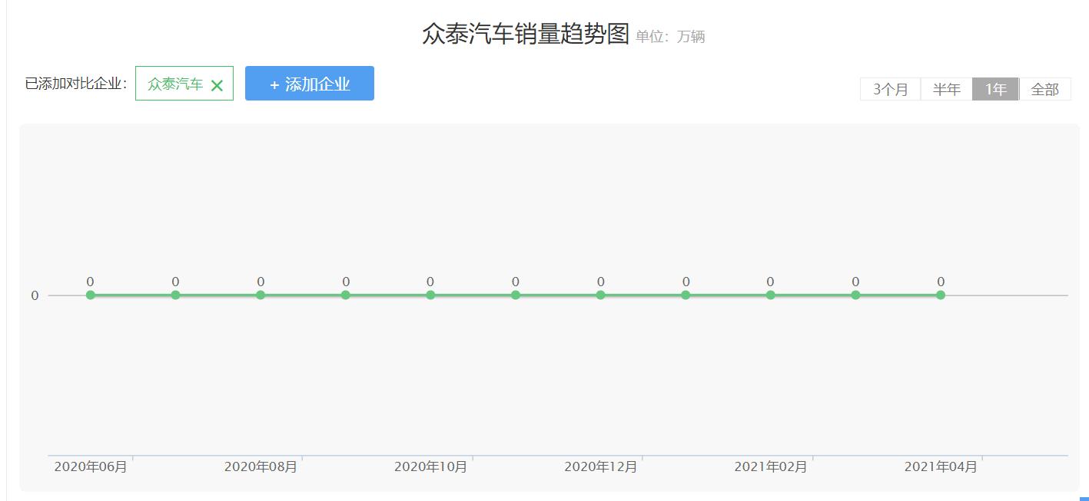This screenshot has height=501, width=1089.
Task: Click the chart title 众泰汽车销量趋势图
Action: (525, 35)
